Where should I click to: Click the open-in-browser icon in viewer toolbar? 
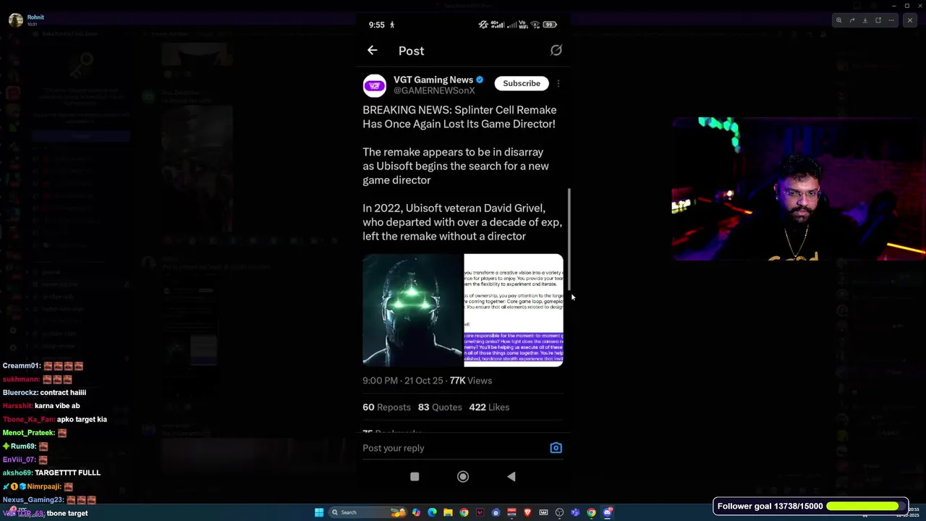click(878, 20)
